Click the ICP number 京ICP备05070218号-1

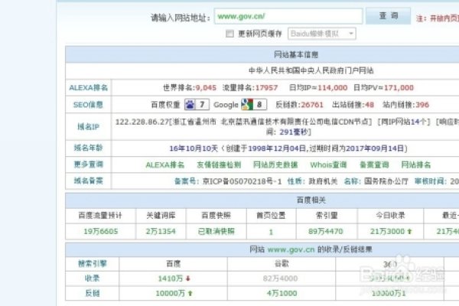(x=242, y=181)
